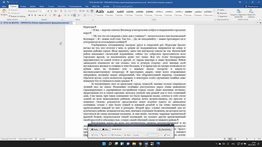Select the Pencil tool in recorder

coord(95,135)
